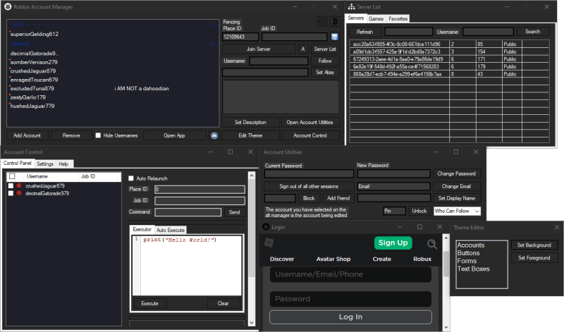564x332 pixels.
Task: Open the Discover link on Roblox page
Action: tap(282, 259)
